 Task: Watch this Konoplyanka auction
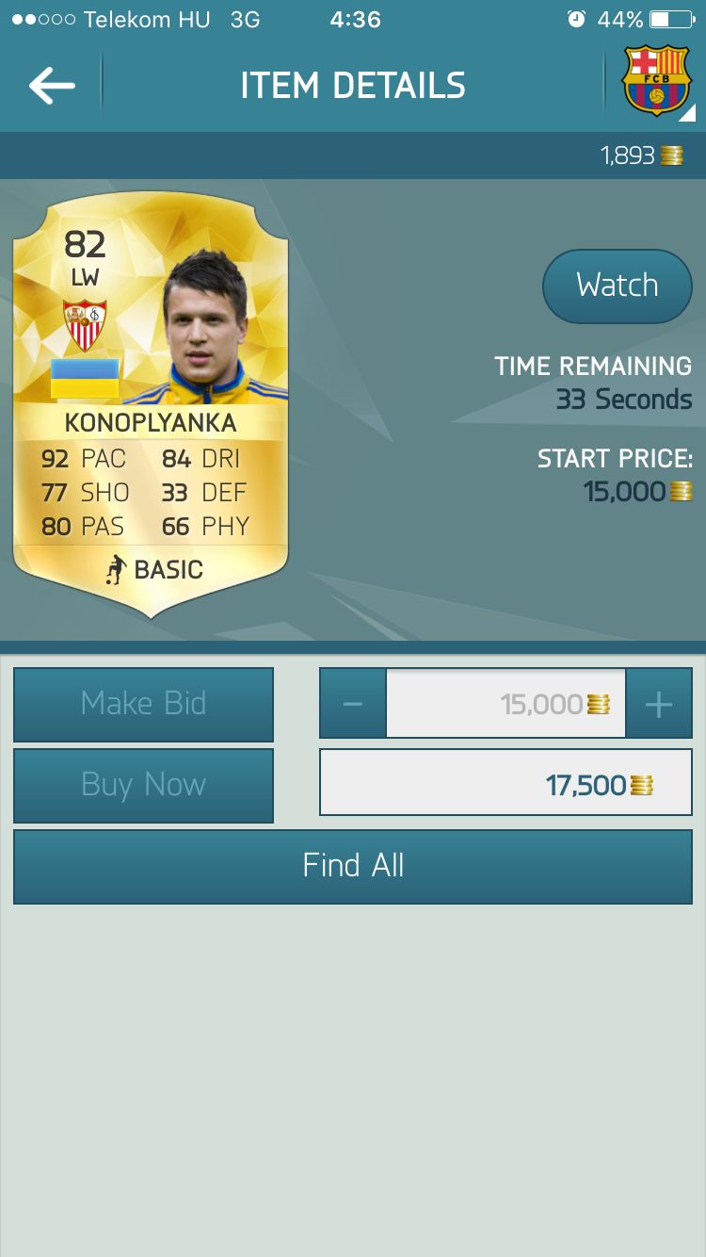tap(618, 286)
